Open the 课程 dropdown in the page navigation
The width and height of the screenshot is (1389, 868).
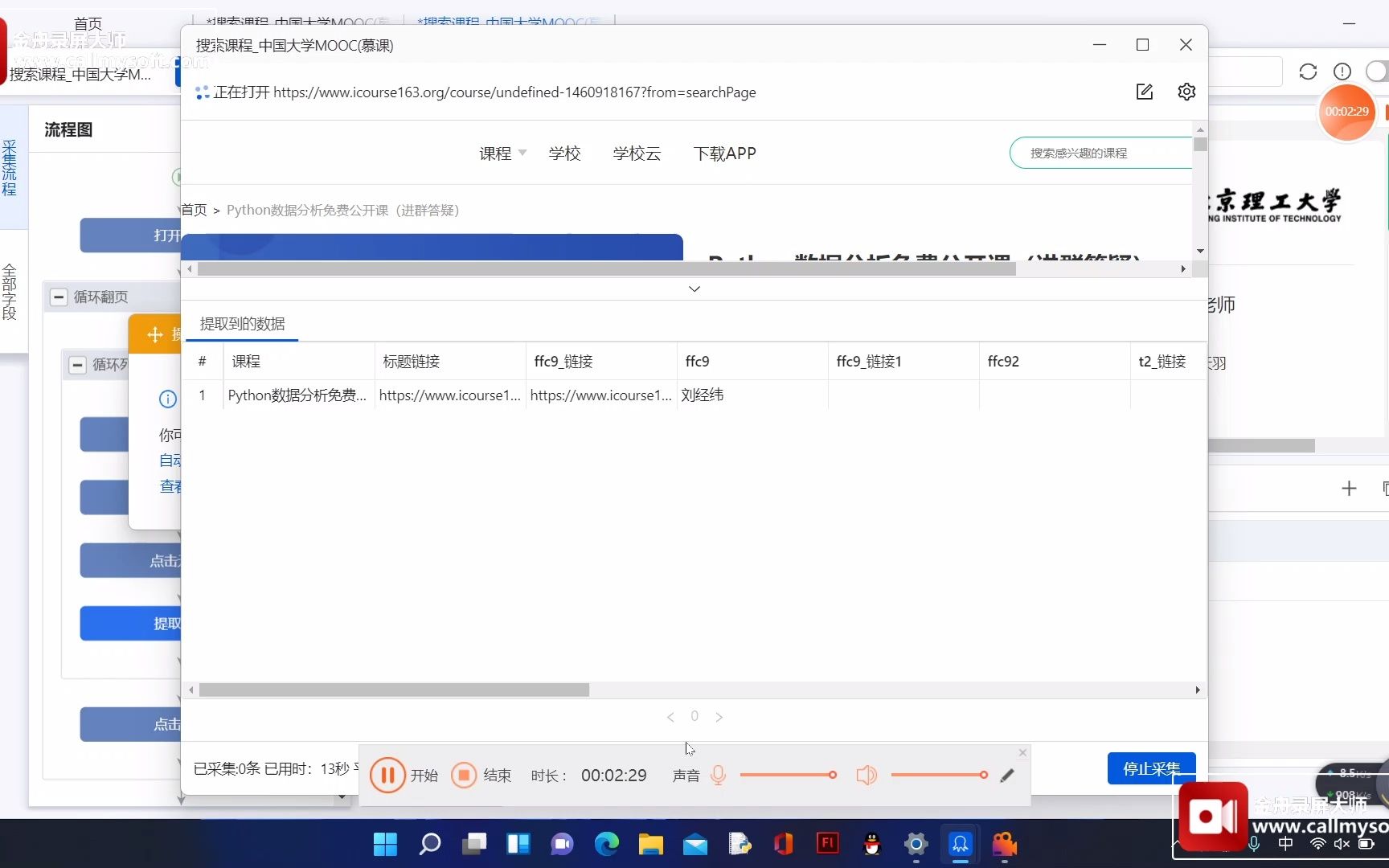[x=503, y=154]
